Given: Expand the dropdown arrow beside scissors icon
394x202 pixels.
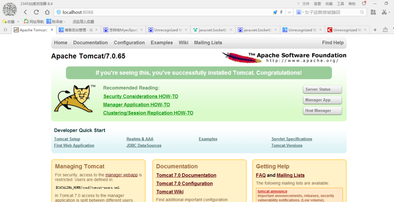Looking at the screenshot, I should pos(389,12).
